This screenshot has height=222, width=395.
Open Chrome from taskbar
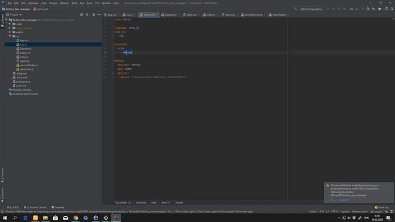click(75, 218)
